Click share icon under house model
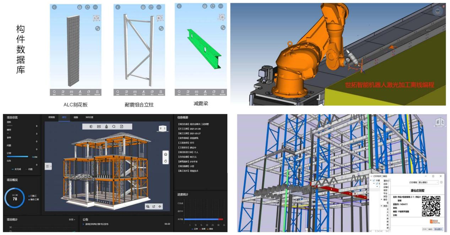450x235 pixels. tap(153, 207)
